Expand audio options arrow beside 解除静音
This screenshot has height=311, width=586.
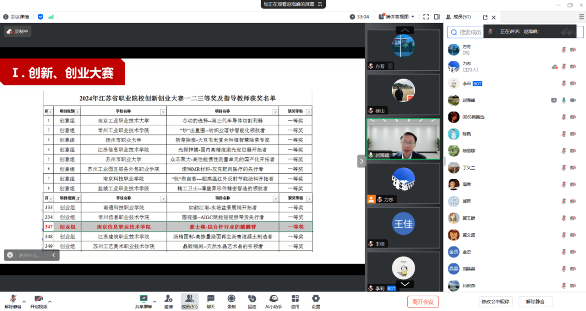24,301
